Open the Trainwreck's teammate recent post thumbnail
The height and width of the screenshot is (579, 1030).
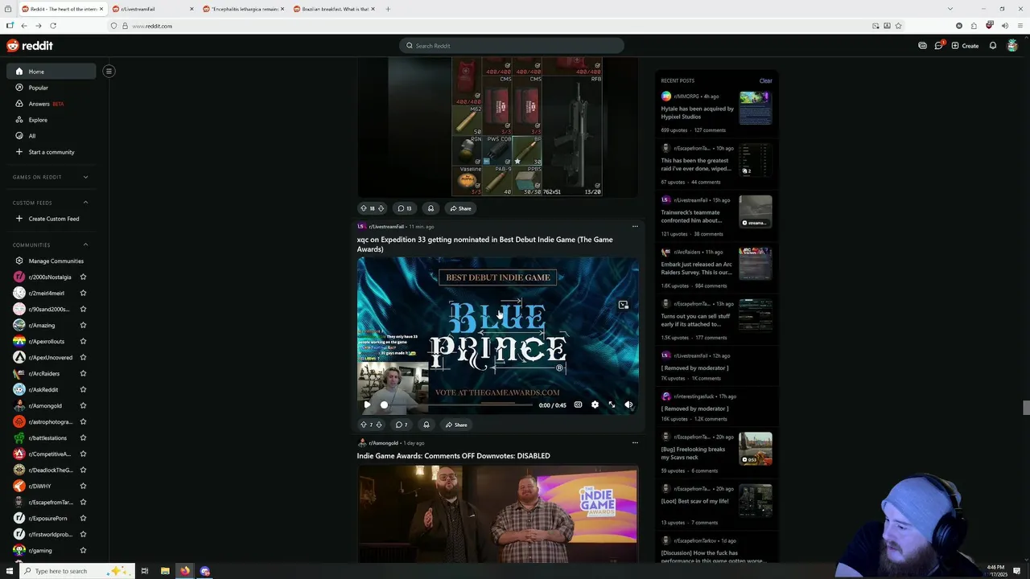[x=756, y=211]
